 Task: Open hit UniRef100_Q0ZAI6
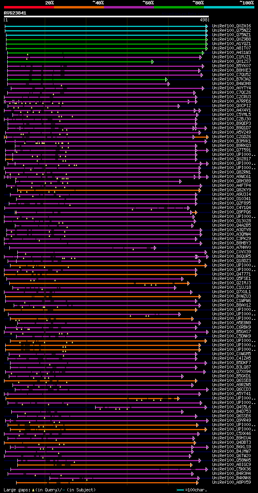231,26
